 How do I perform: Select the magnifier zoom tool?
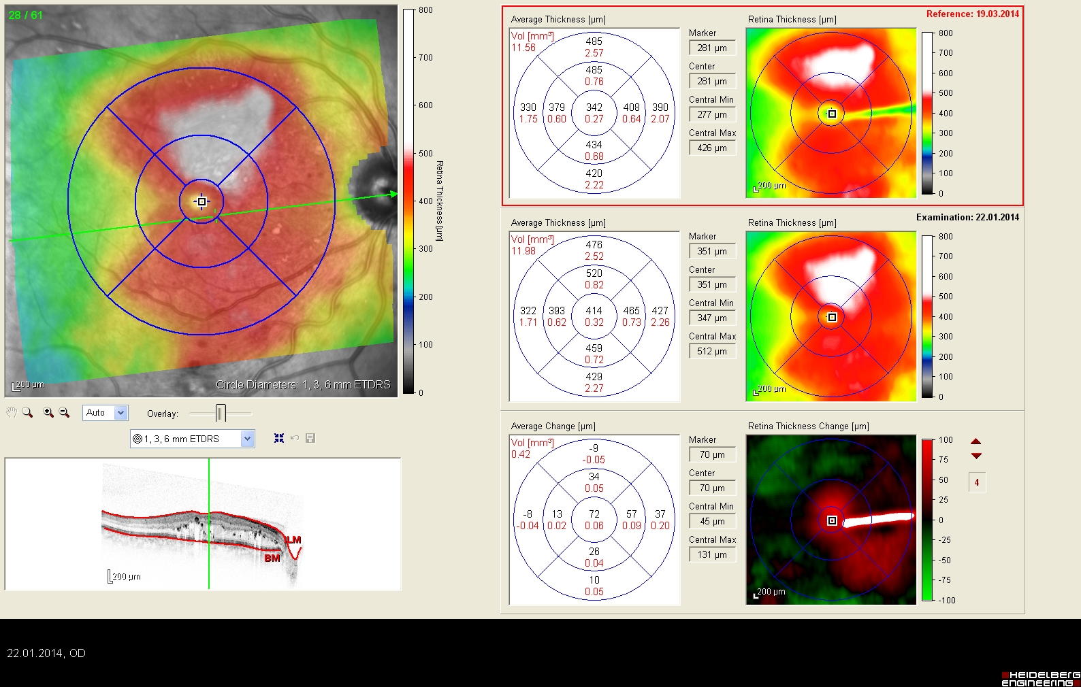[x=27, y=412]
